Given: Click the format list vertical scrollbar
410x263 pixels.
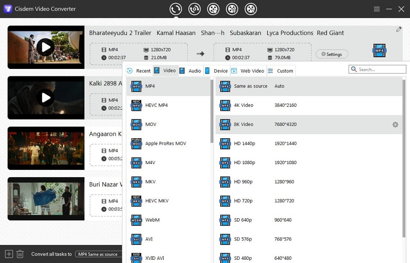Looking at the screenshot, I should pyautogui.click(x=212, y=111).
